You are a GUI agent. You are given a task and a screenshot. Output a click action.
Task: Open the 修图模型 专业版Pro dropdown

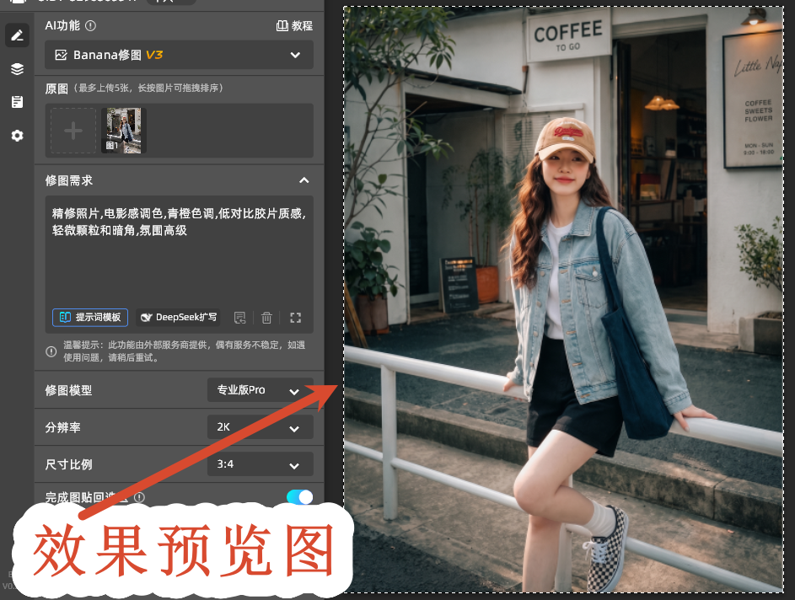click(x=261, y=390)
